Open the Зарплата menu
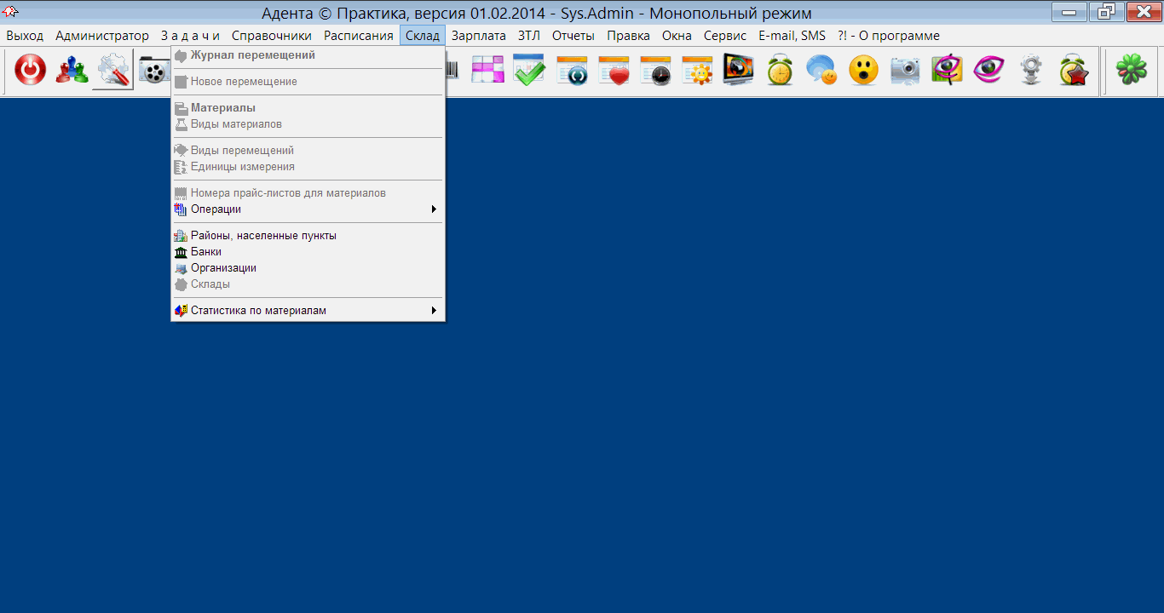1164x613 pixels. (478, 36)
